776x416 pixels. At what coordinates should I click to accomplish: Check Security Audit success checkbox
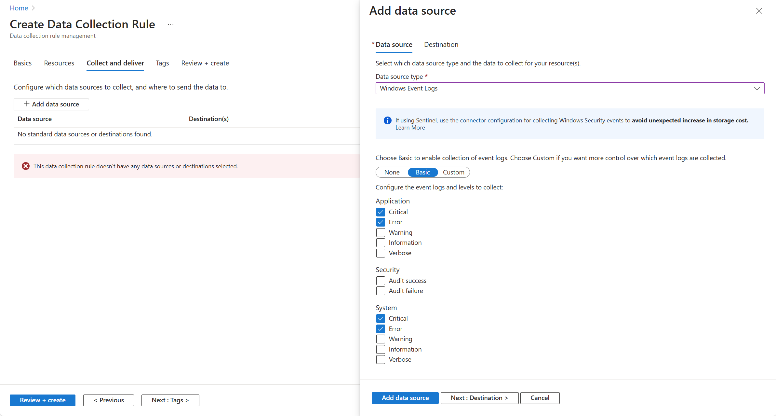pos(381,281)
